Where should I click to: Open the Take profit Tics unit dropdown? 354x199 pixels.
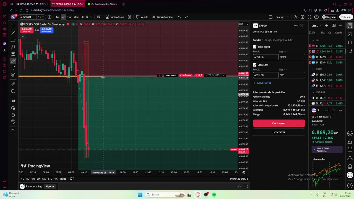click(283, 52)
